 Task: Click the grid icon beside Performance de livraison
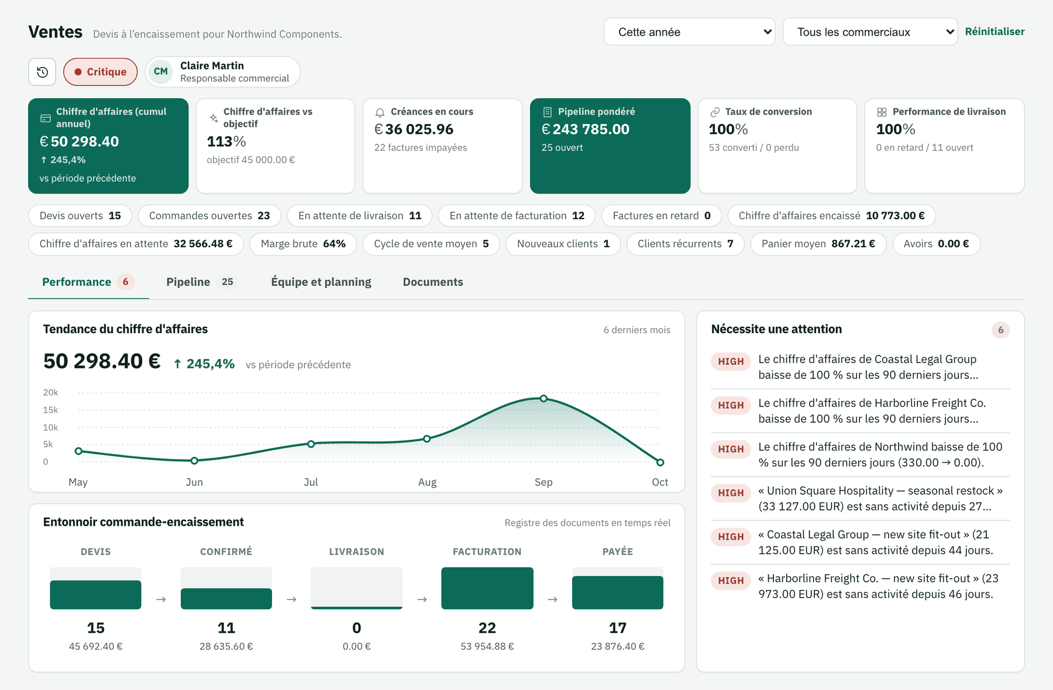coord(882,112)
